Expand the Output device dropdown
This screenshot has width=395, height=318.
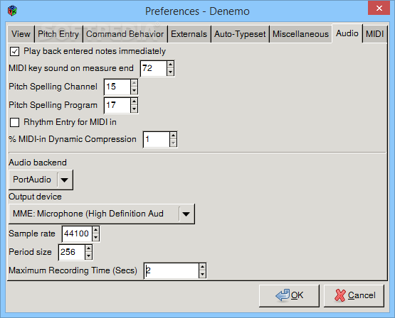tap(102, 214)
